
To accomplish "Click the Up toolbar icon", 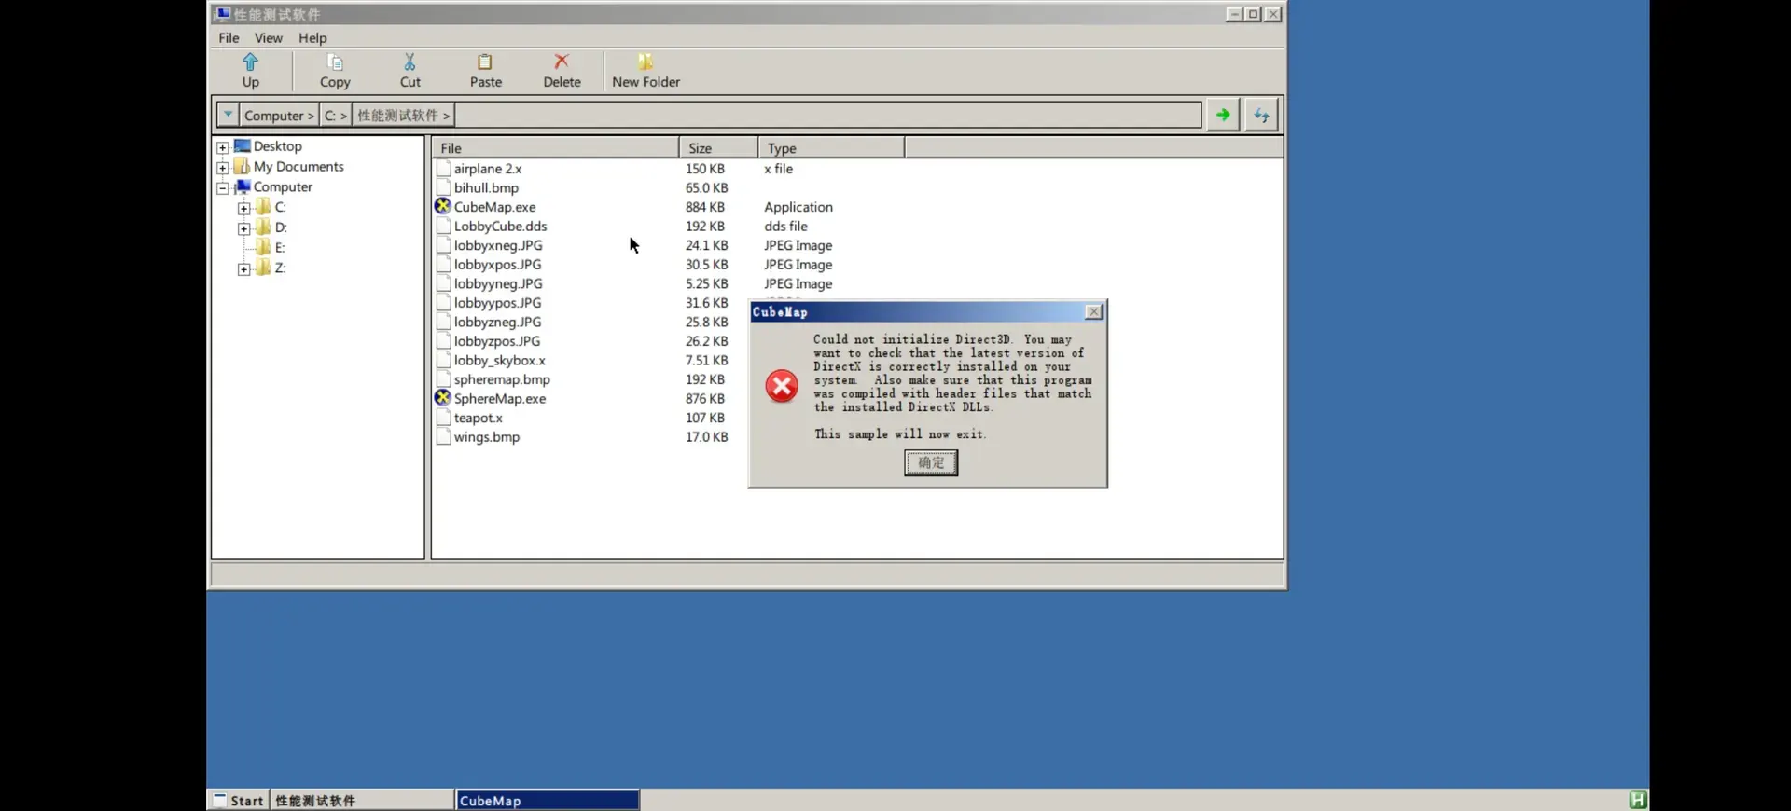I will tap(250, 62).
